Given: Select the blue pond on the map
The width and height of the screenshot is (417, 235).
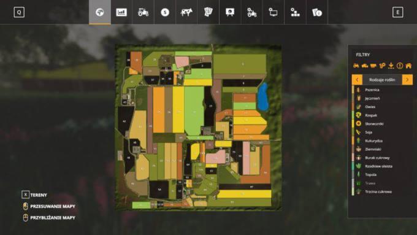Looking at the screenshot, I should point(263,97).
